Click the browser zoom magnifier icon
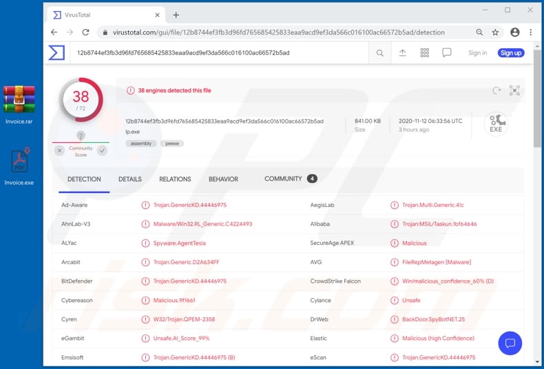Viewport: 544px width, 369px height. pos(479,32)
